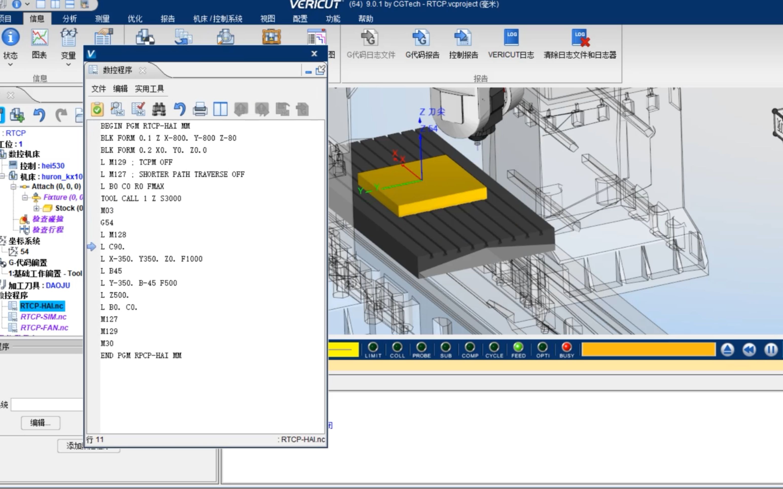This screenshot has width=783, height=489.
Task: Undock the 数控程序 panel
Action: (x=320, y=70)
